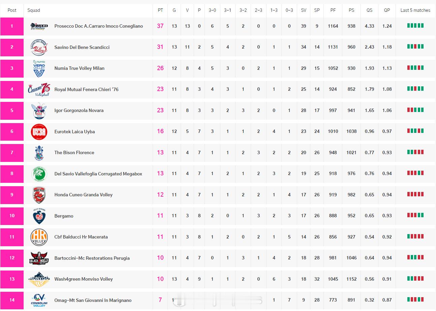Click the QP column header

[x=387, y=10]
